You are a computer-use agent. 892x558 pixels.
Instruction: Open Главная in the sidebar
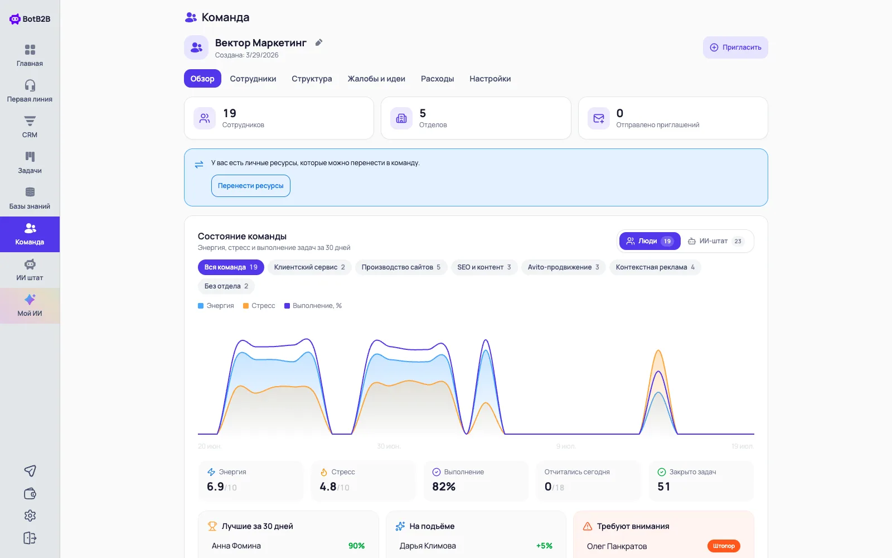pyautogui.click(x=30, y=55)
